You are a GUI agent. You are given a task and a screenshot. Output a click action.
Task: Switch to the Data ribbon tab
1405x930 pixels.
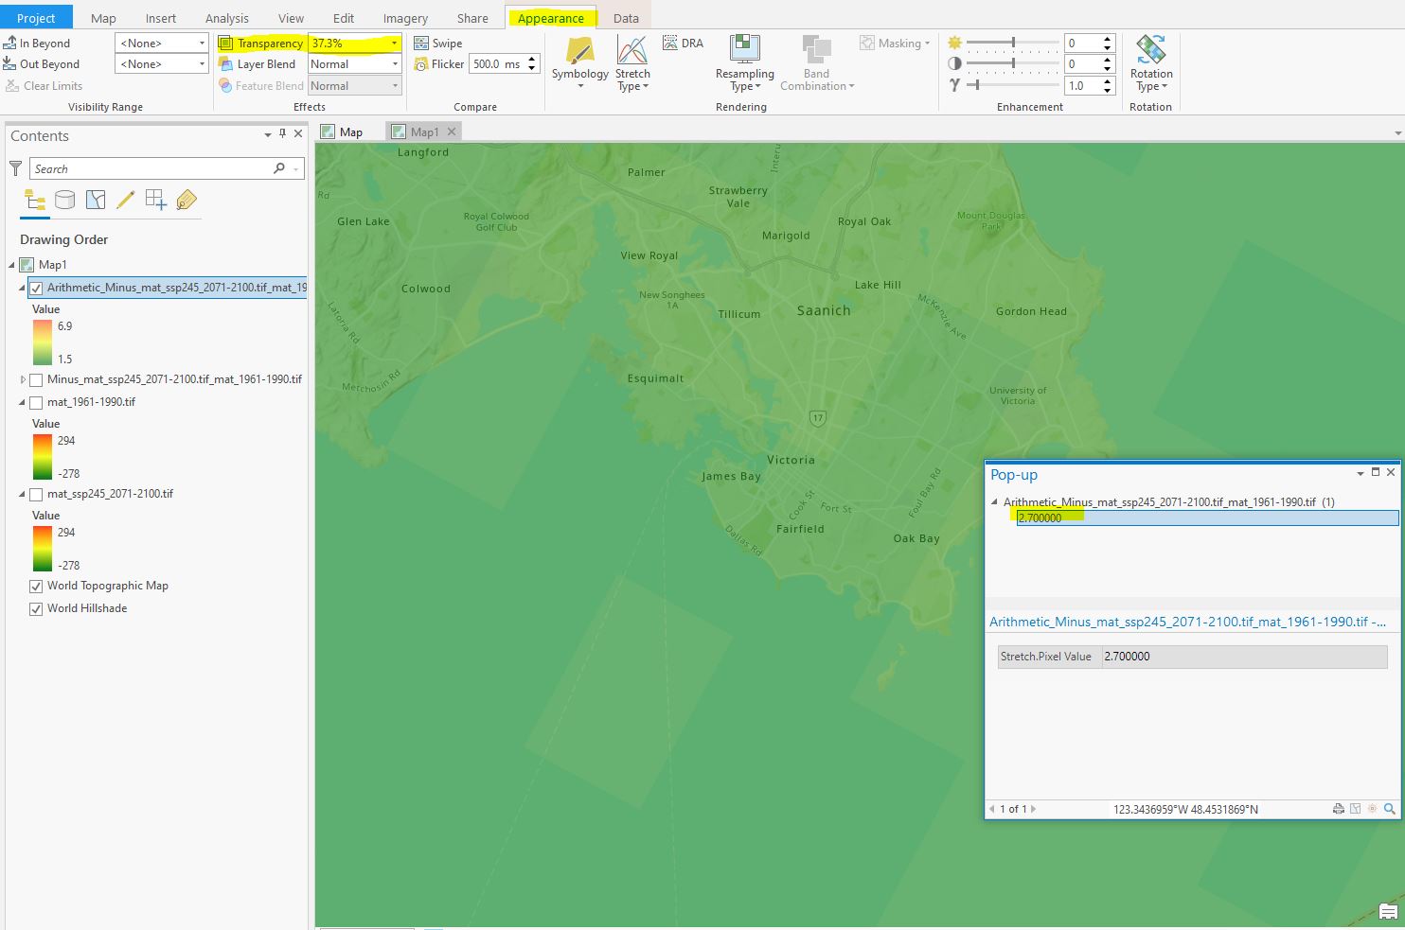[626, 18]
